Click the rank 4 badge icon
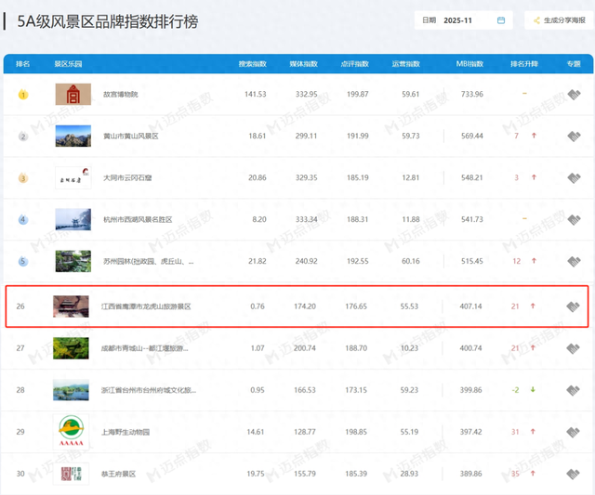 (x=23, y=219)
